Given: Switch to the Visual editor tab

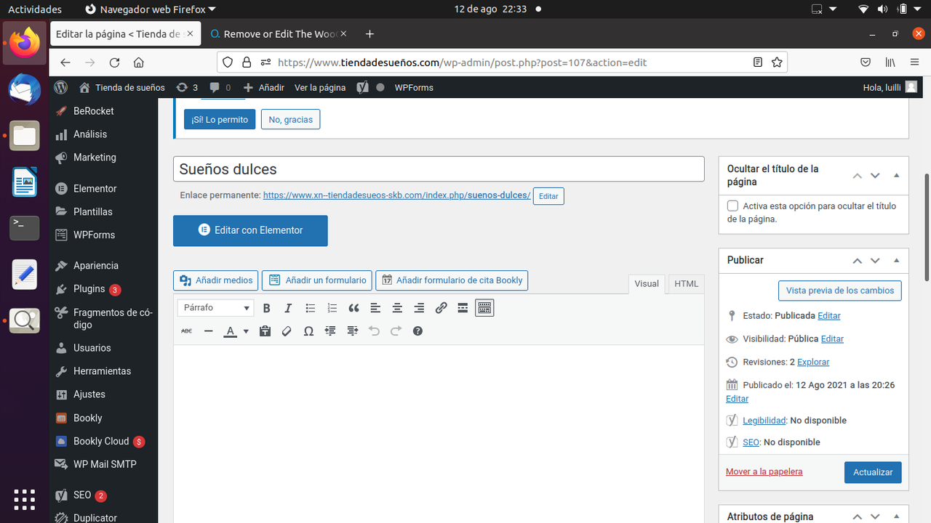Looking at the screenshot, I should (x=647, y=284).
